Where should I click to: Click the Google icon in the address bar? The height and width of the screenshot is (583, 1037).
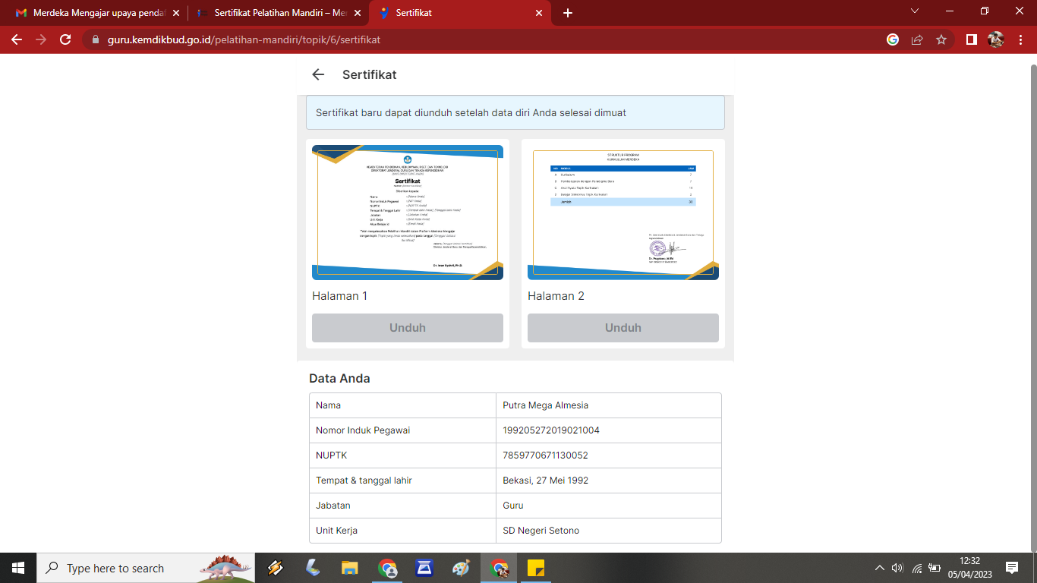[x=893, y=39]
